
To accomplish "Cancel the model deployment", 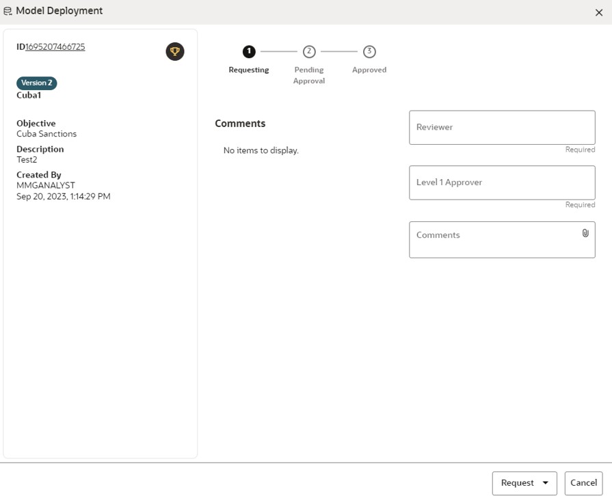I will (583, 483).
